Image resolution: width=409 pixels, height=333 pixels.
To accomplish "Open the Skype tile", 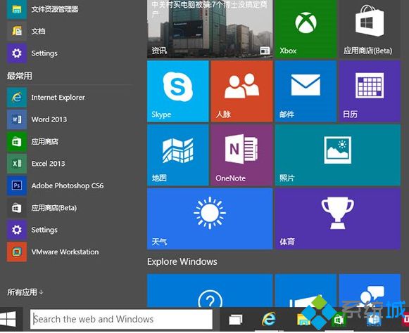I will pos(177,91).
